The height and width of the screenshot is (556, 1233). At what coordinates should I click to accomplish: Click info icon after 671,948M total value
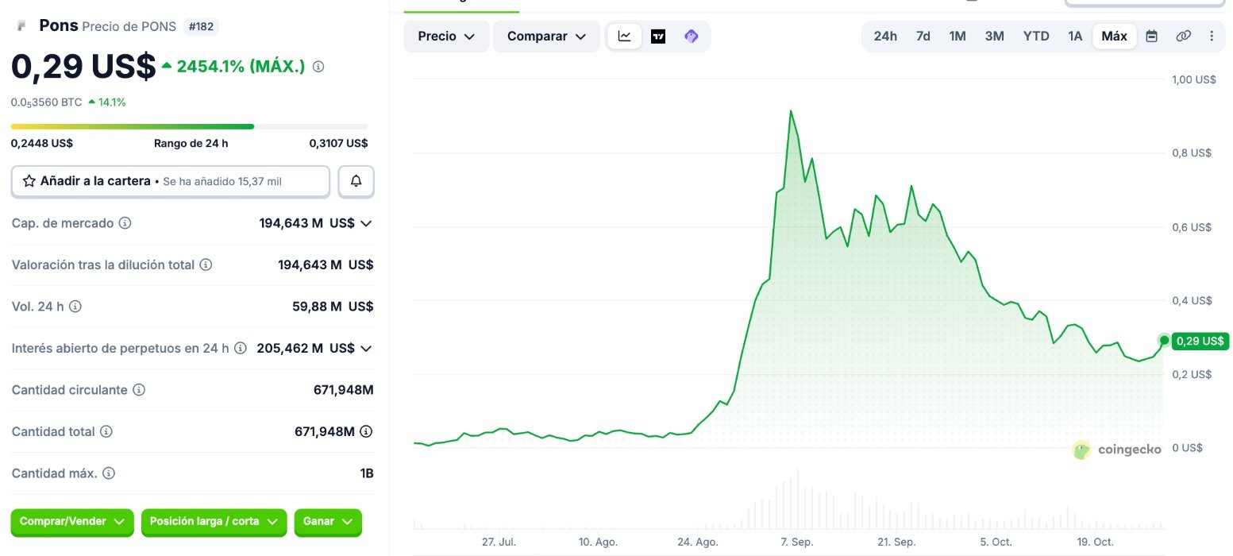coord(366,431)
